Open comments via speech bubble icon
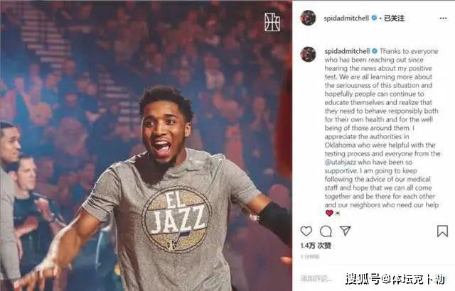The image size is (455, 291). pos(326,231)
